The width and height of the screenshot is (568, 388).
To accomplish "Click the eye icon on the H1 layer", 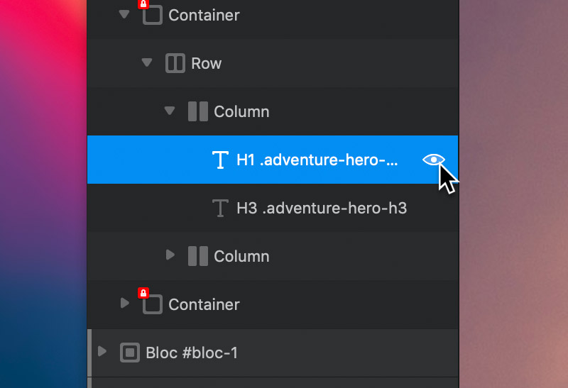I will tap(433, 160).
